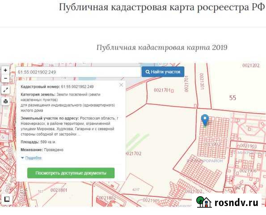Zoom out with the minus button
This screenshot has height=215, width=266.
pos(5,78)
